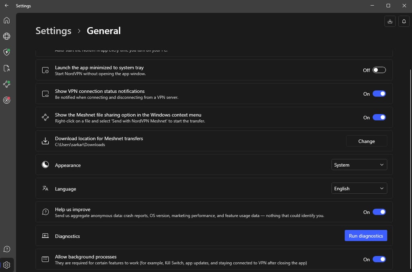Click the Help us improve icon
This screenshot has height=272, width=412.
45,212
